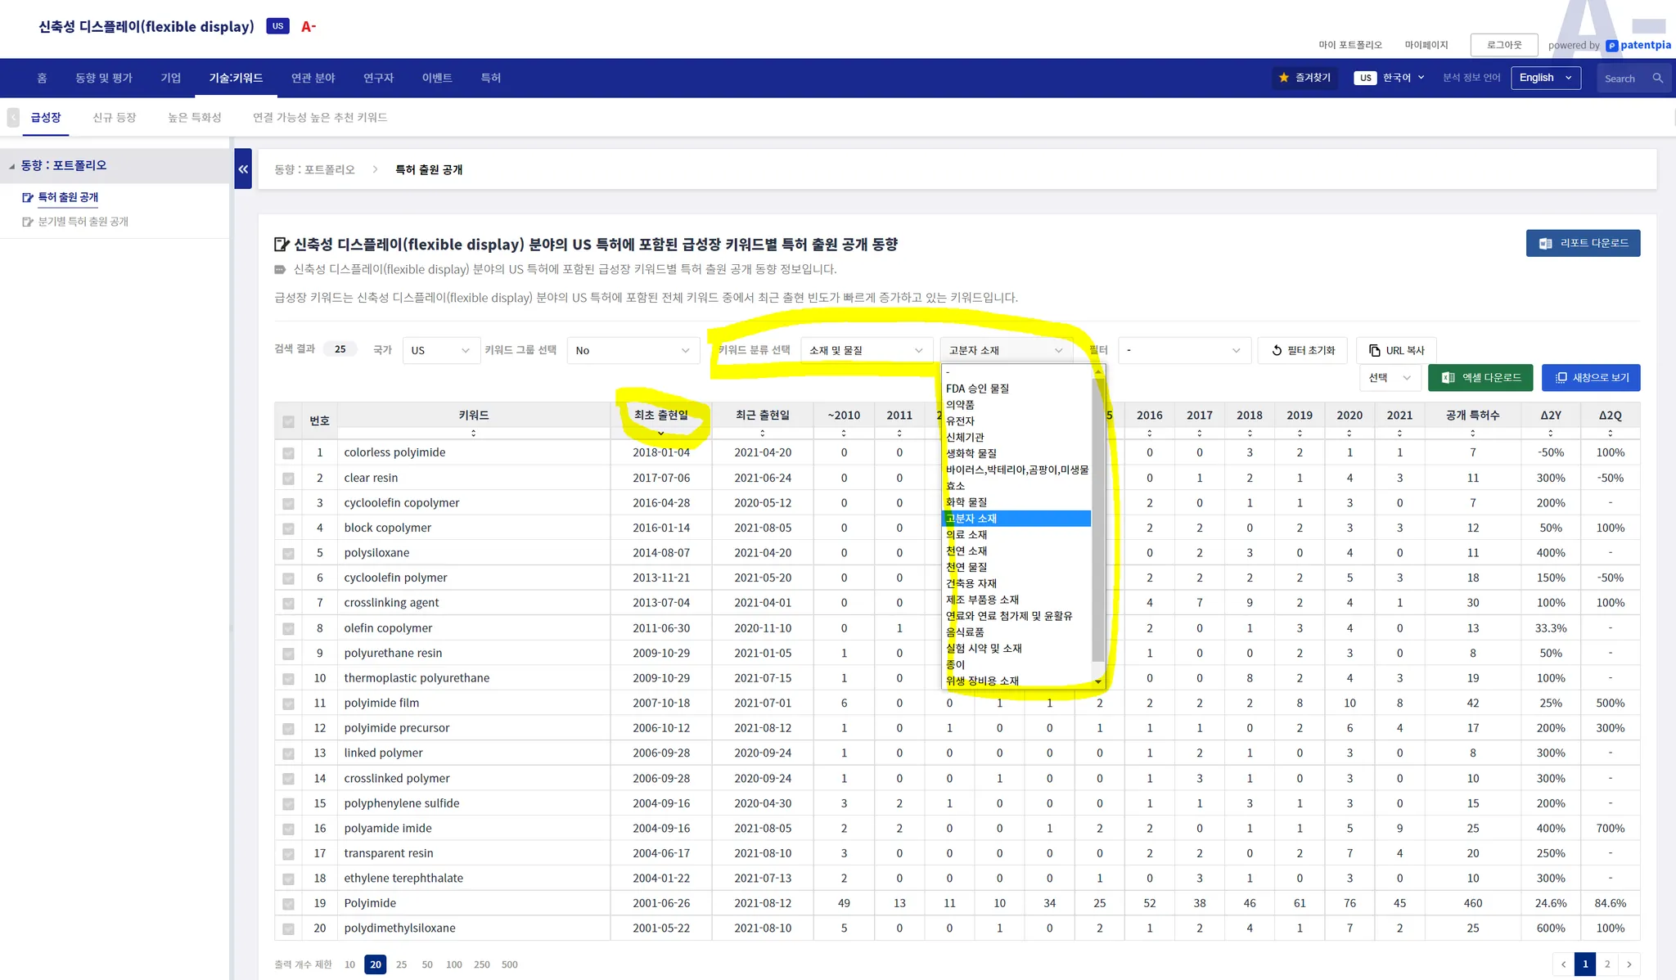The height and width of the screenshot is (980, 1676).
Task: Click the filter reset button
Action: 1302,350
